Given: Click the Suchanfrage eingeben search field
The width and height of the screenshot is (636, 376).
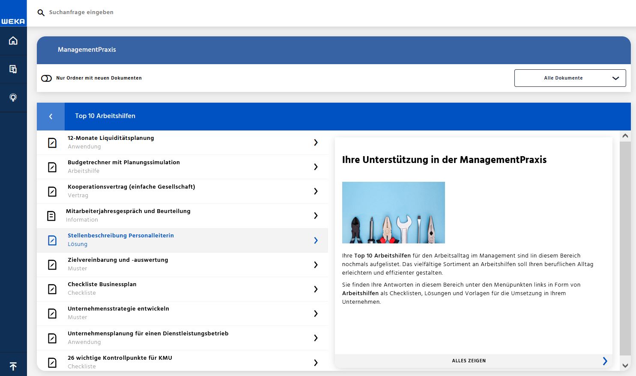Looking at the screenshot, I should click(171, 12).
